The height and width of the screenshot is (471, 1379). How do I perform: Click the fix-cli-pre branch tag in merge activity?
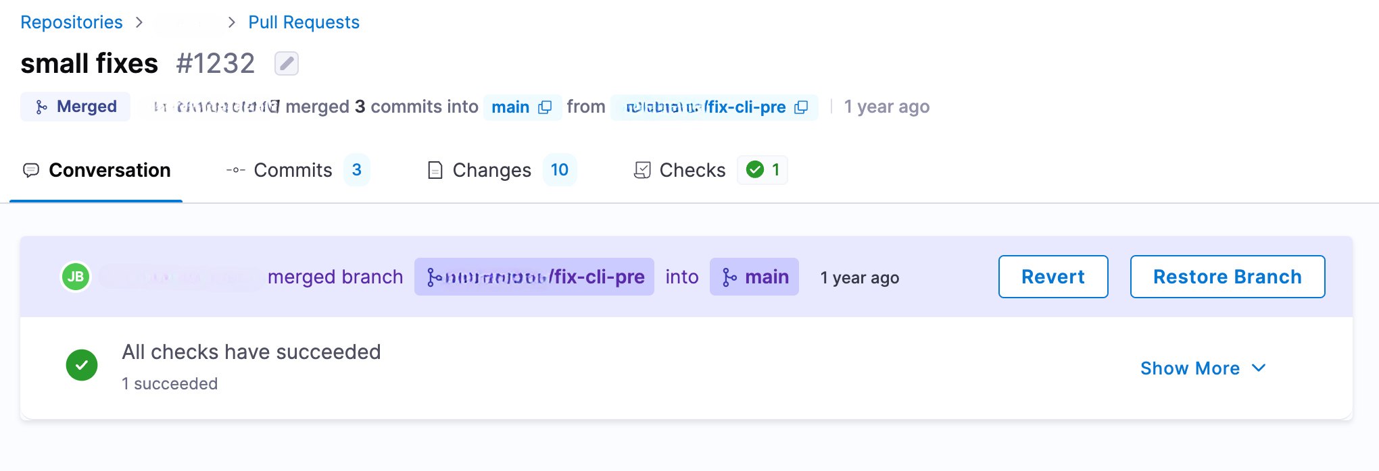click(534, 277)
